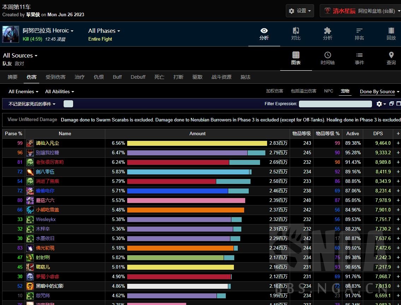Click the eye icon for 分析 view
401x305 pixels.
(x=264, y=31)
